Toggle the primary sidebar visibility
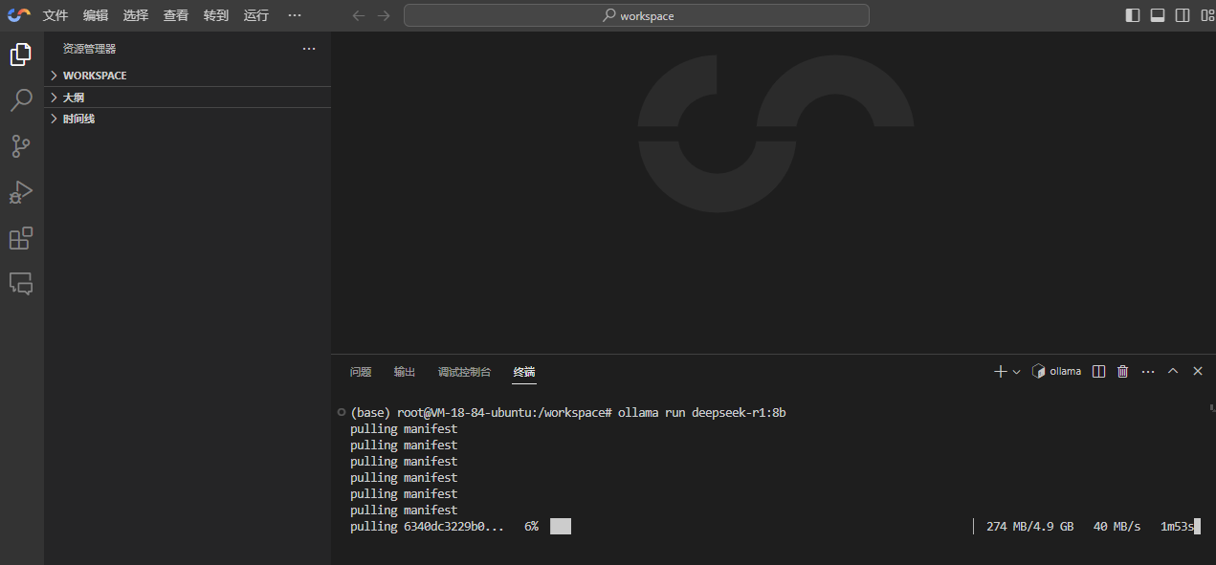Image resolution: width=1216 pixels, height=565 pixels. [1132, 15]
